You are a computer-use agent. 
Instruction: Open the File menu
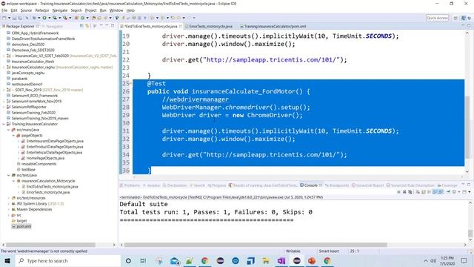pos(4,10)
